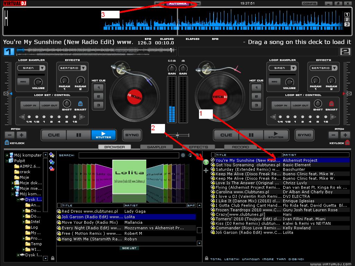Click the left deck gain knob
Screen dimensions: 355x266
click(x=172, y=68)
